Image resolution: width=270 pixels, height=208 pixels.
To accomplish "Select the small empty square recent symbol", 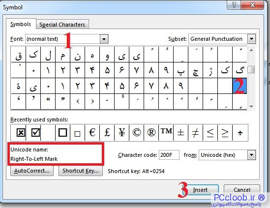I will (x=77, y=134).
